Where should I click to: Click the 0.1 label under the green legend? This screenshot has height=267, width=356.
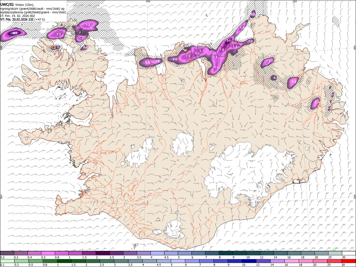coord(3,265)
